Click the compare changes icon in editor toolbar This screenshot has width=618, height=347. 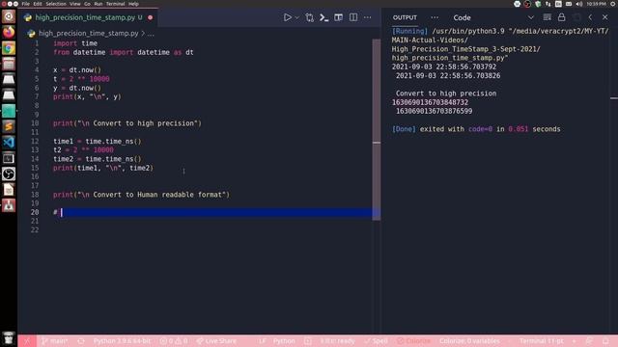tap(309, 17)
